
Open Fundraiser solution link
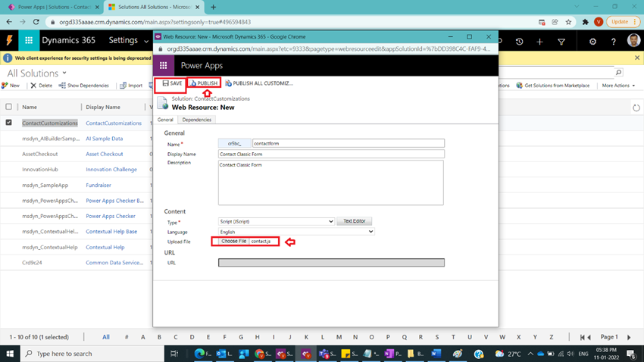click(98, 185)
